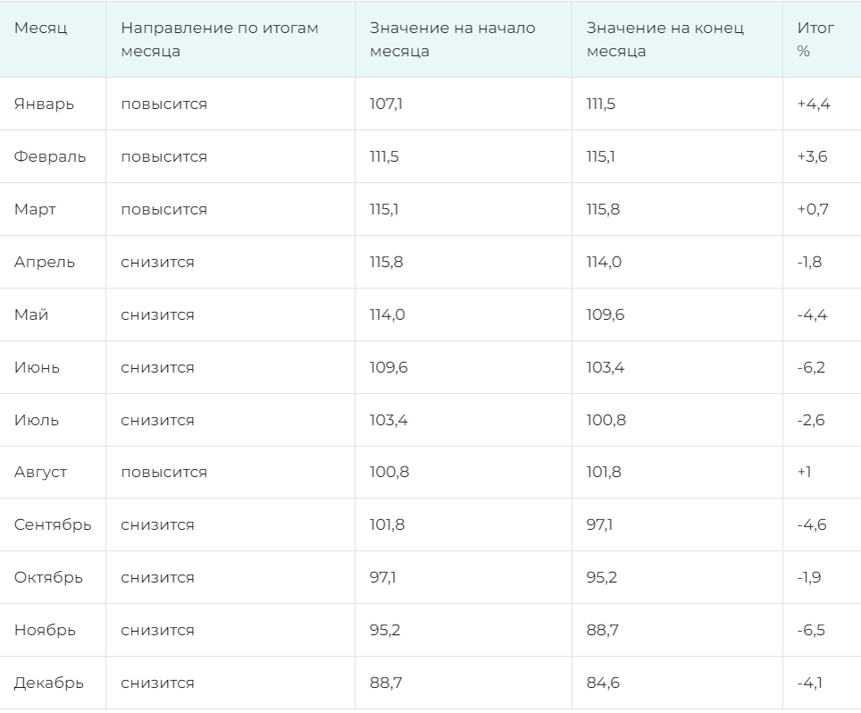This screenshot has width=861, height=713.
Task: Click the "Март" row label
Action: pyautogui.click(x=35, y=209)
